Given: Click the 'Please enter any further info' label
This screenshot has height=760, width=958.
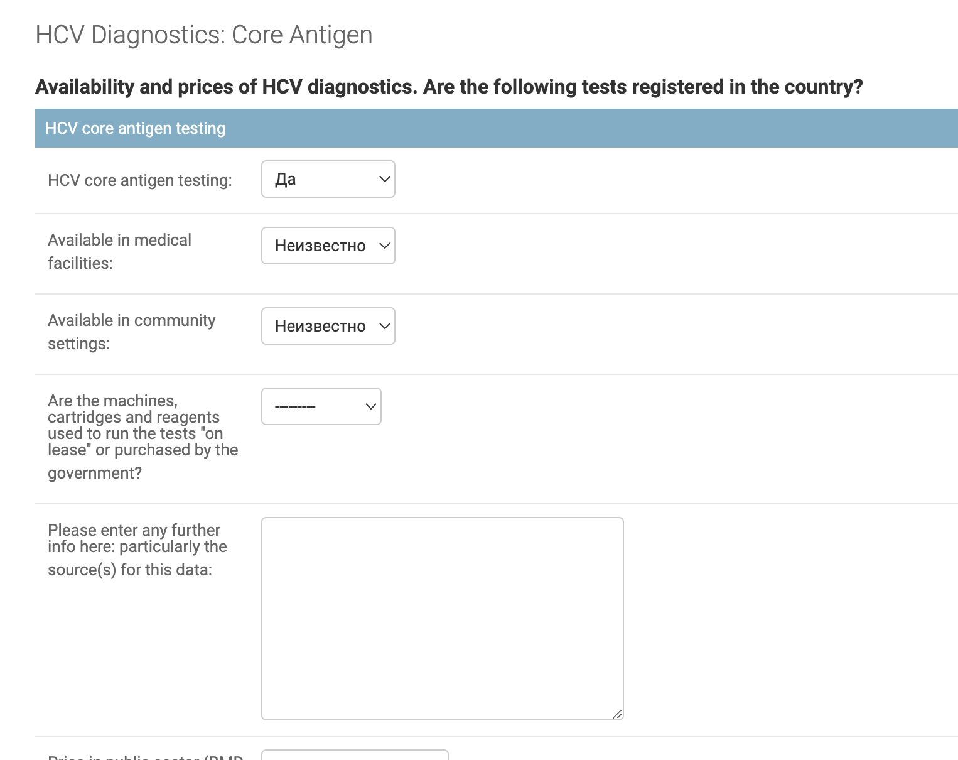Looking at the screenshot, I should click(x=137, y=550).
